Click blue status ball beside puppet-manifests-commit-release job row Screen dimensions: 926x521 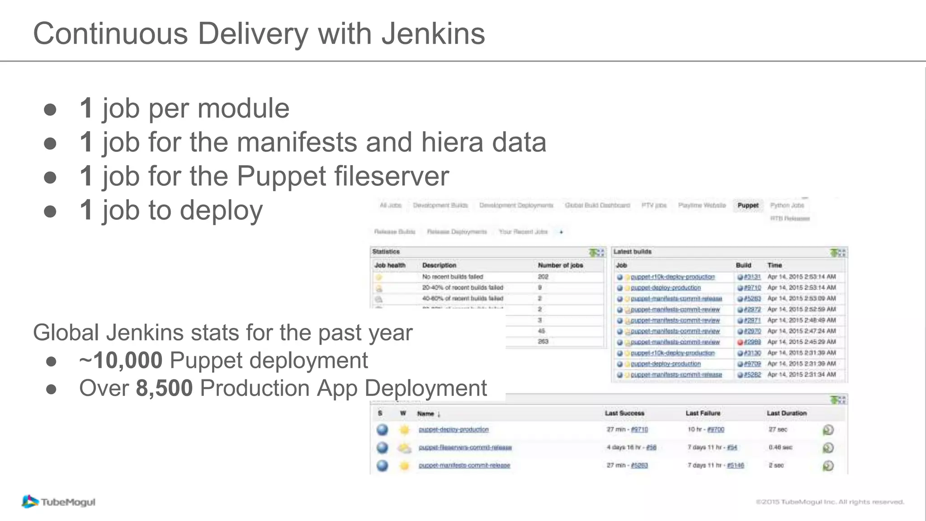pyautogui.click(x=382, y=465)
